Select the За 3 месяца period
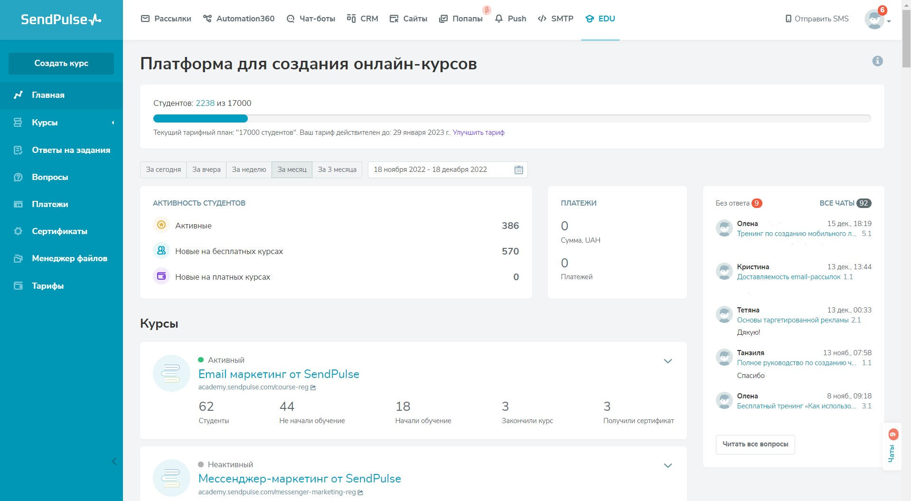Image resolution: width=911 pixels, height=501 pixels. pyautogui.click(x=337, y=170)
